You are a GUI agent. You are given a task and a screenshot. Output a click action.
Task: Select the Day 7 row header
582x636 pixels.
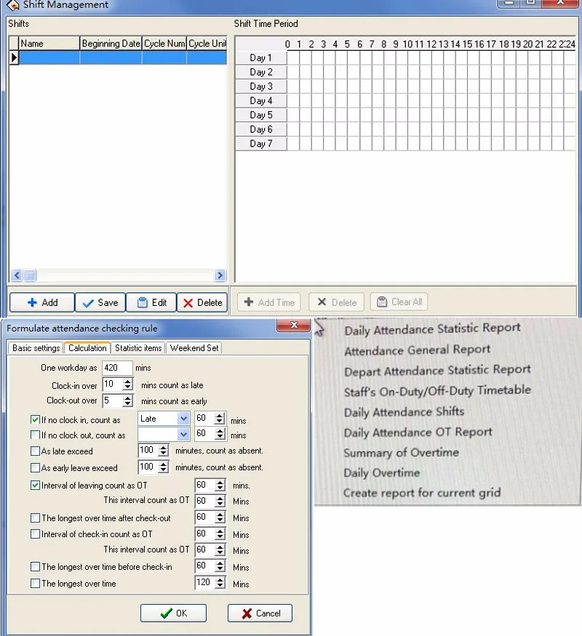[261, 143]
